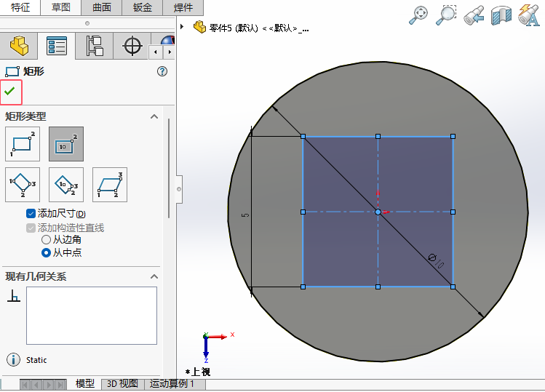
Task: Collapse the 矩形类型 section
Action: click(154, 116)
